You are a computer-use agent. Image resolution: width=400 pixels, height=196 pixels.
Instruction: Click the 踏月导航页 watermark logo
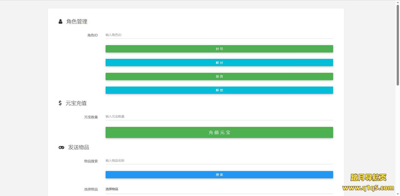click(x=368, y=178)
